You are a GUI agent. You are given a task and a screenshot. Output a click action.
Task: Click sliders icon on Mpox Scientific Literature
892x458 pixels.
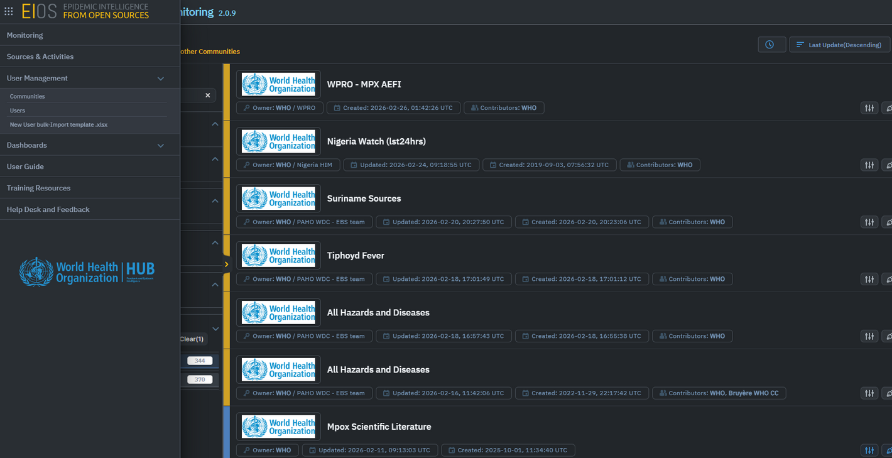869,450
